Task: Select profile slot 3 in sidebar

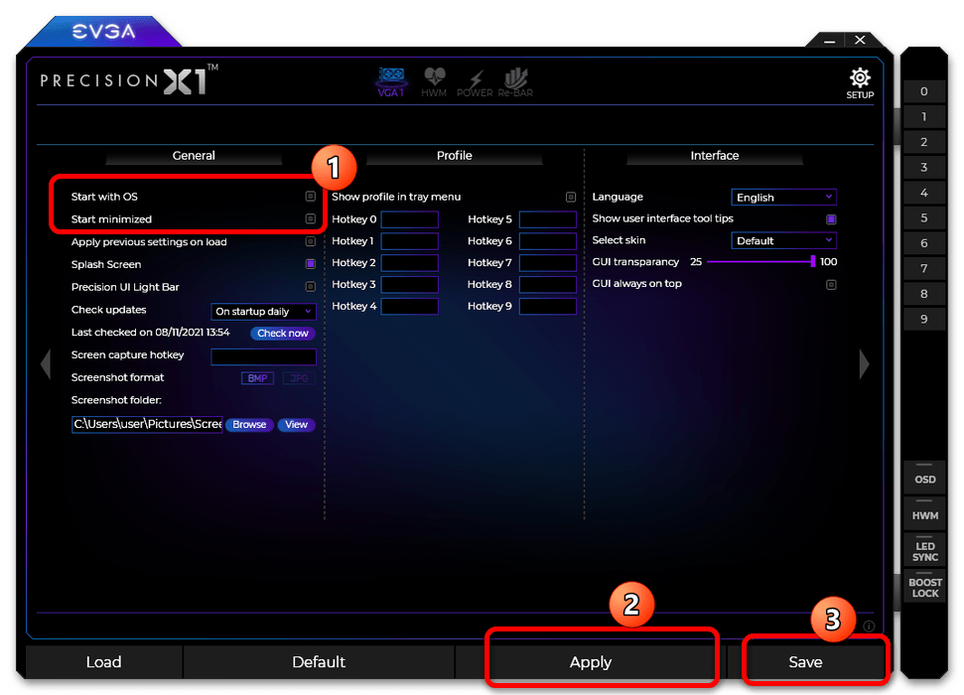Action: pyautogui.click(x=924, y=168)
